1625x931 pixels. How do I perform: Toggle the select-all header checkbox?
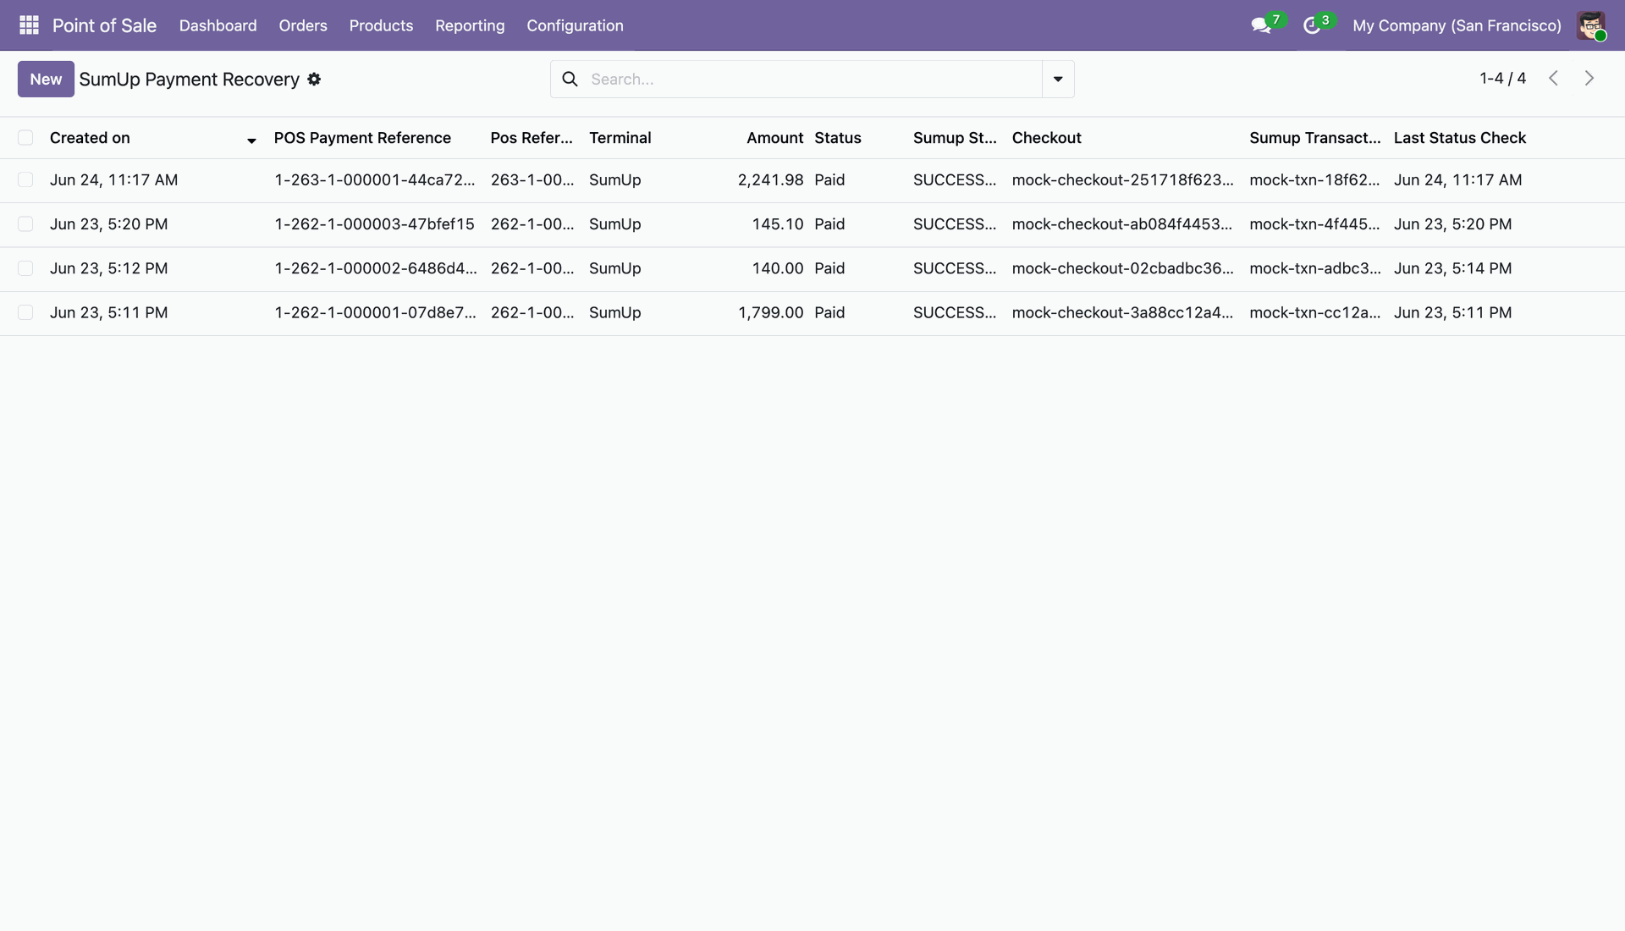click(x=25, y=138)
